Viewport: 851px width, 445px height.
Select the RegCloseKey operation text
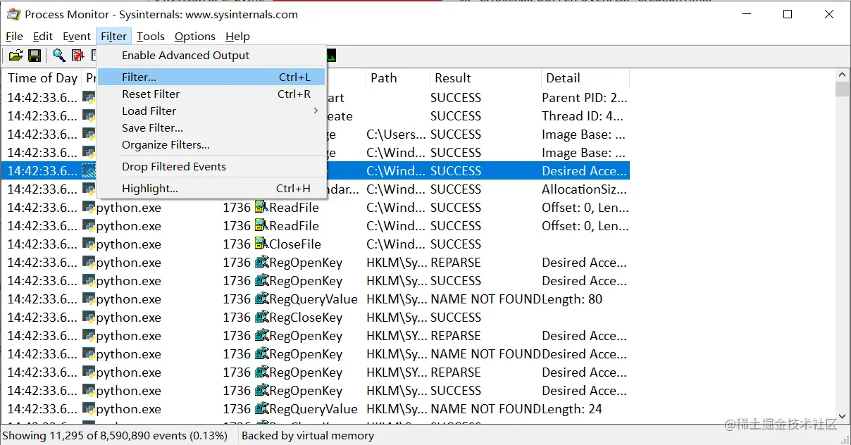coord(306,318)
